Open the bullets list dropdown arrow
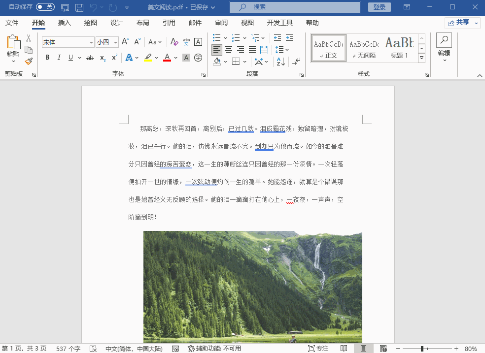This screenshot has height=353, width=485. coord(225,38)
